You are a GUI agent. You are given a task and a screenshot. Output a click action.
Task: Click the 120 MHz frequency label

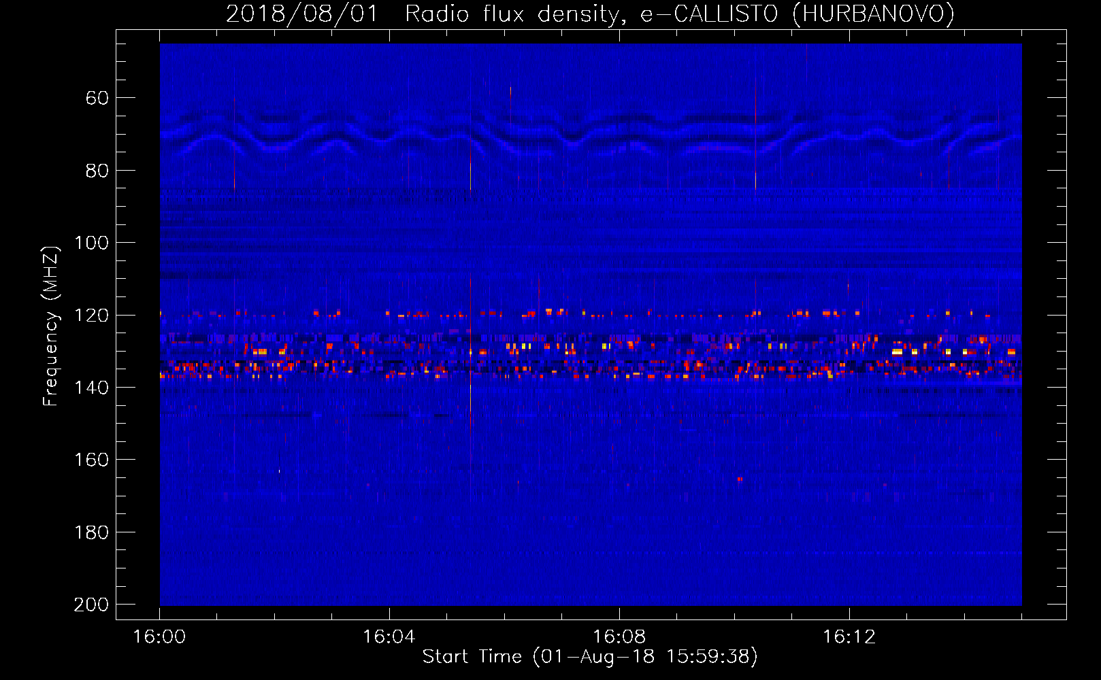pyautogui.click(x=91, y=316)
